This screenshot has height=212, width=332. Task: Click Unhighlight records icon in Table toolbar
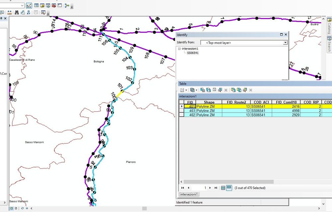point(239,90)
